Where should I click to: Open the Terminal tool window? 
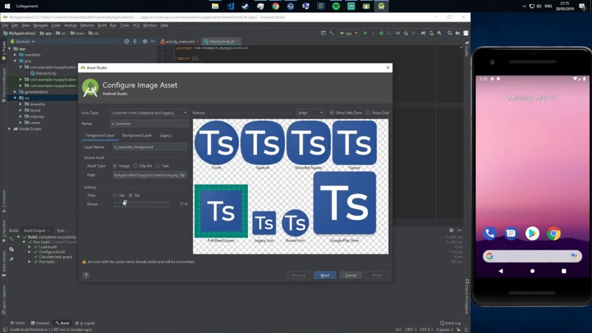click(40, 323)
